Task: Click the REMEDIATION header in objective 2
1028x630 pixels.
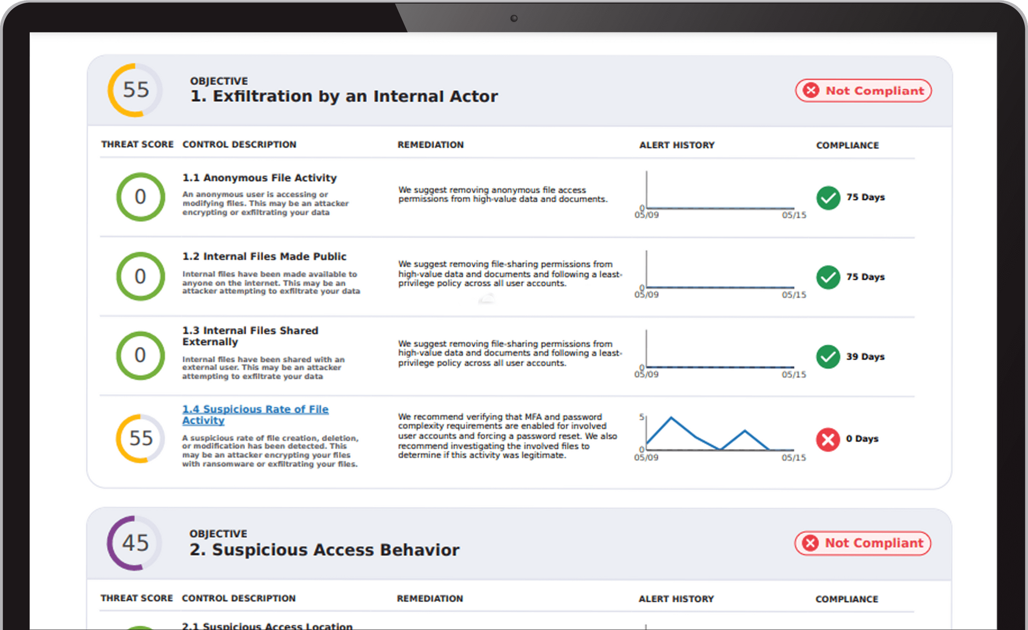Action: click(430, 599)
